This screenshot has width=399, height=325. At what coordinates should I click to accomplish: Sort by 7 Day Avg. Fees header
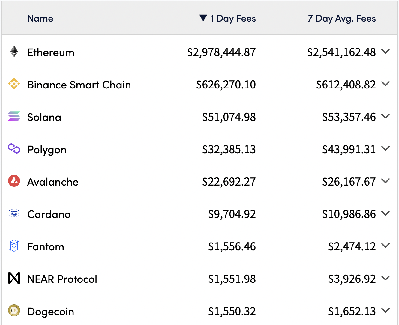coord(342,19)
